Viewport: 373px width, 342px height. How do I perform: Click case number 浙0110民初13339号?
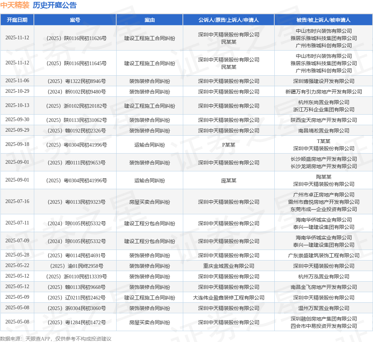point(76,277)
